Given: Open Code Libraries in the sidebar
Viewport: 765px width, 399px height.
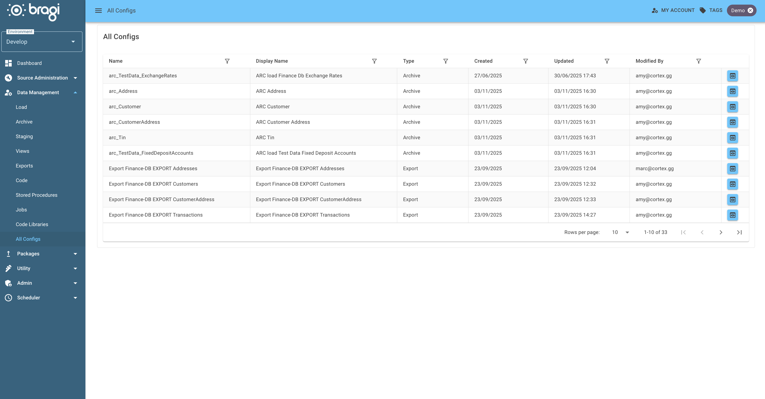Looking at the screenshot, I should pos(43,224).
